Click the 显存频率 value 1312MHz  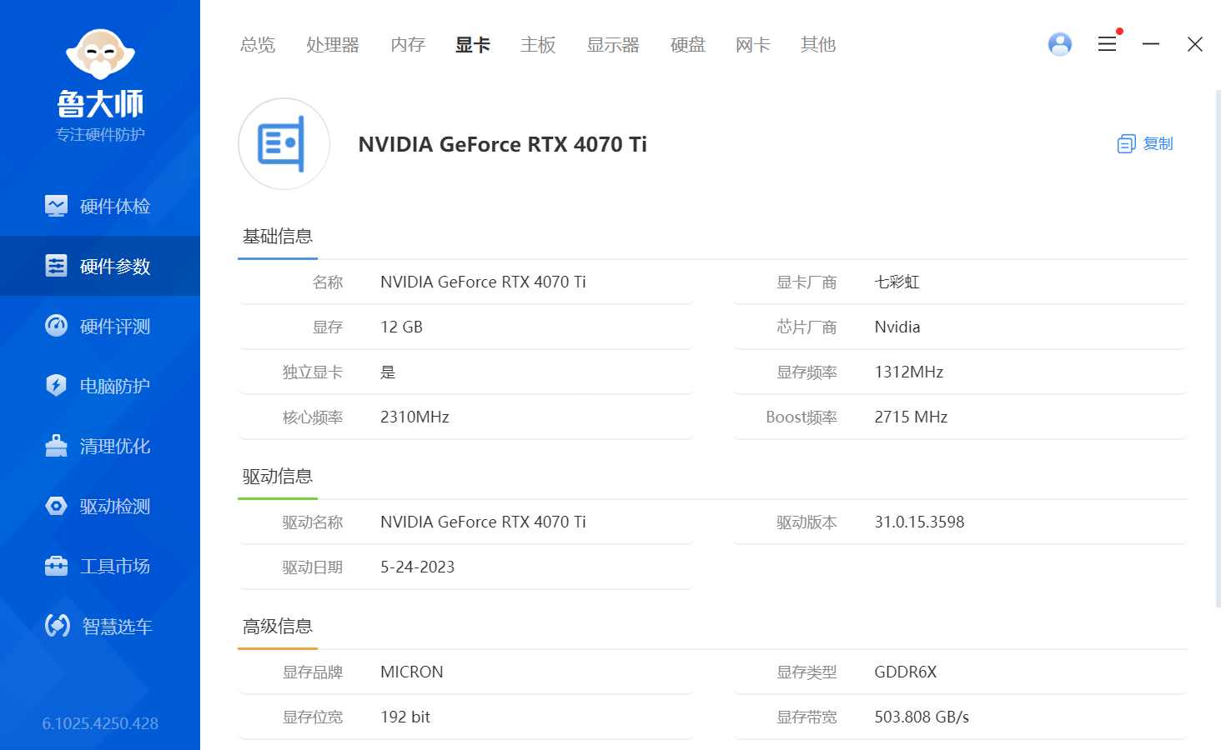click(909, 372)
